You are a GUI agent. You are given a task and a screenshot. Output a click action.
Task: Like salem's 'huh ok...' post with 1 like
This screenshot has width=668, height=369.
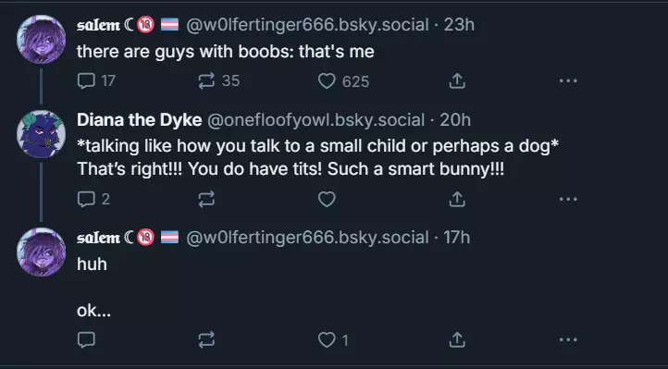click(x=334, y=340)
